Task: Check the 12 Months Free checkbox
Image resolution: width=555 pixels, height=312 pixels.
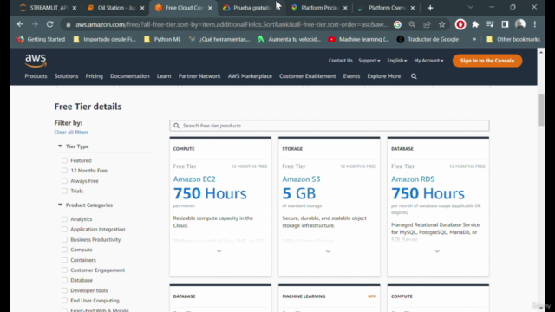Action: (x=64, y=171)
